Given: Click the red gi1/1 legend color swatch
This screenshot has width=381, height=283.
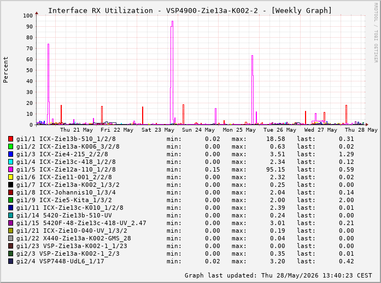Looking at the screenshot, I should [10, 139].
